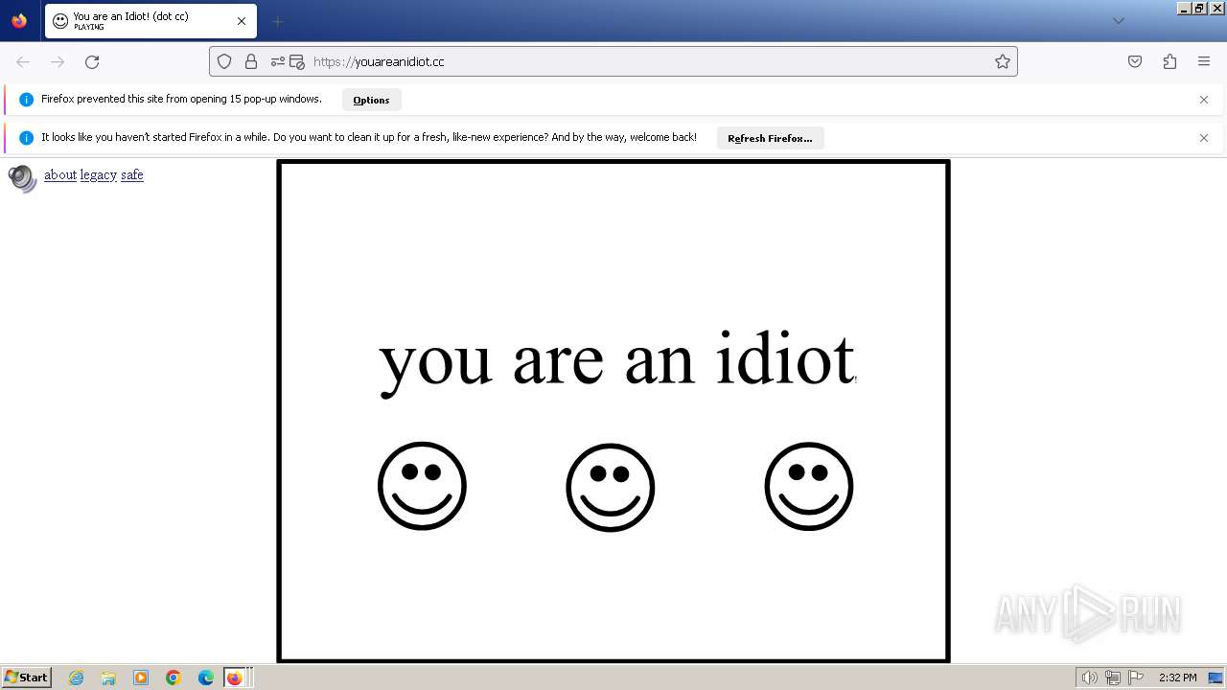Click the middle smiley face
Viewport: 1227px width, 690px height.
[611, 487]
